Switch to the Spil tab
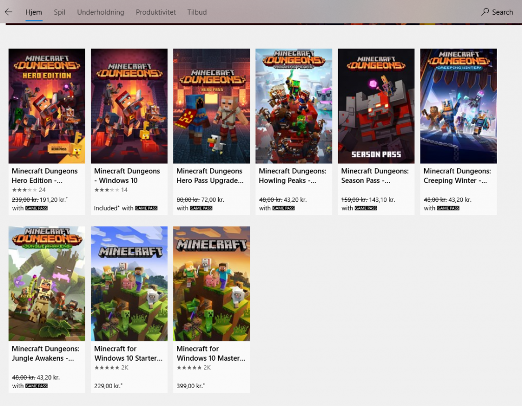Viewport: 522px width, 406px height. pos(60,12)
